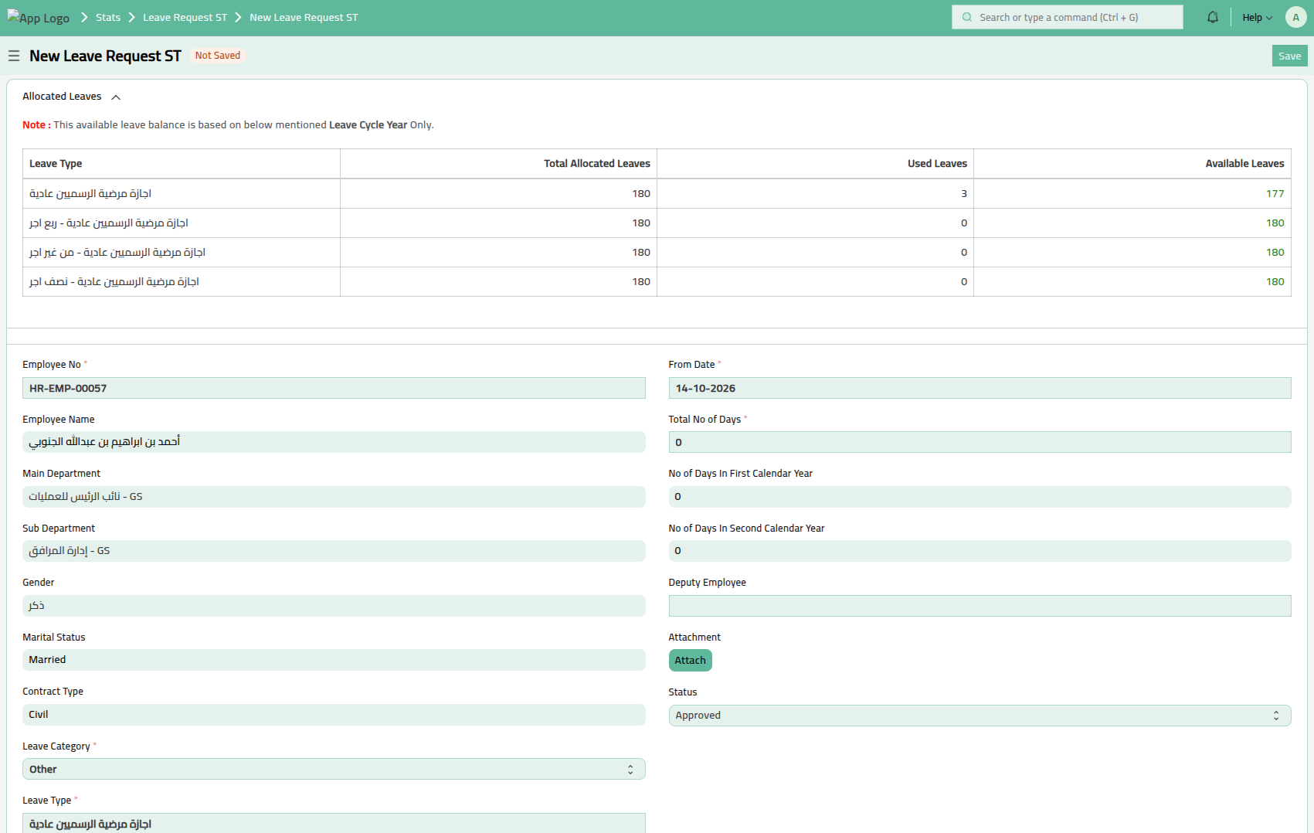1314x833 pixels.
Task: Open the Leave Category dropdown
Action: tap(333, 769)
